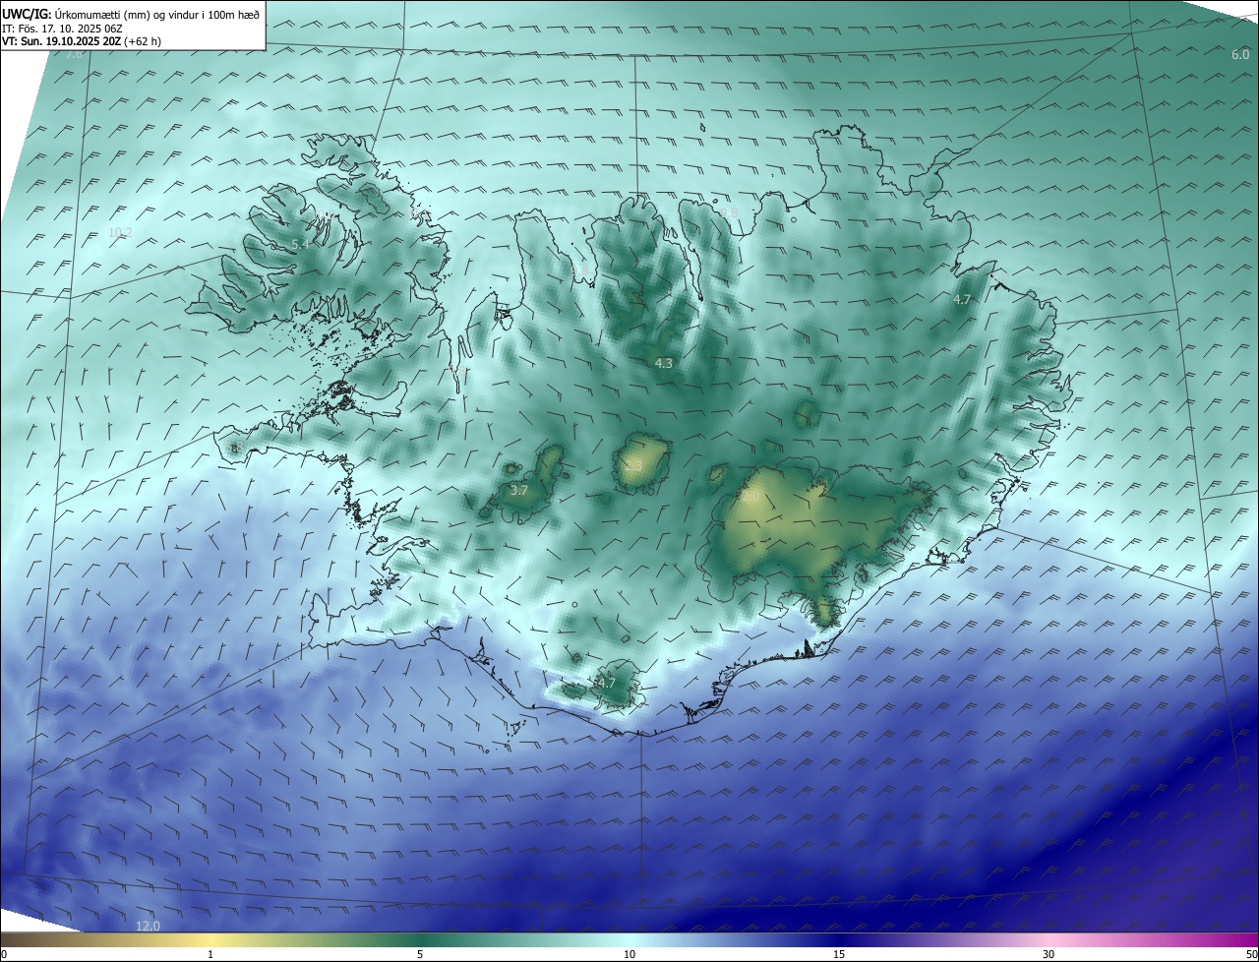Click the "2.0" value on Vatnajökull glacier
This screenshot has width=1259, height=962.
click(749, 498)
